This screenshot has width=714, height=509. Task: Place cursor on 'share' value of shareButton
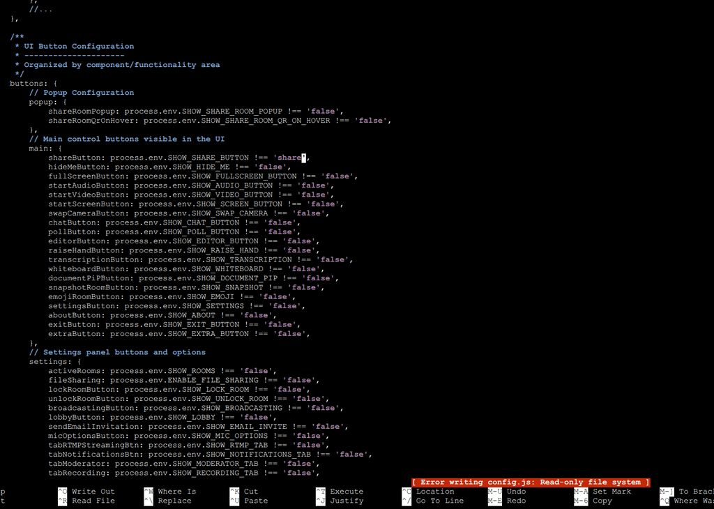click(x=289, y=158)
